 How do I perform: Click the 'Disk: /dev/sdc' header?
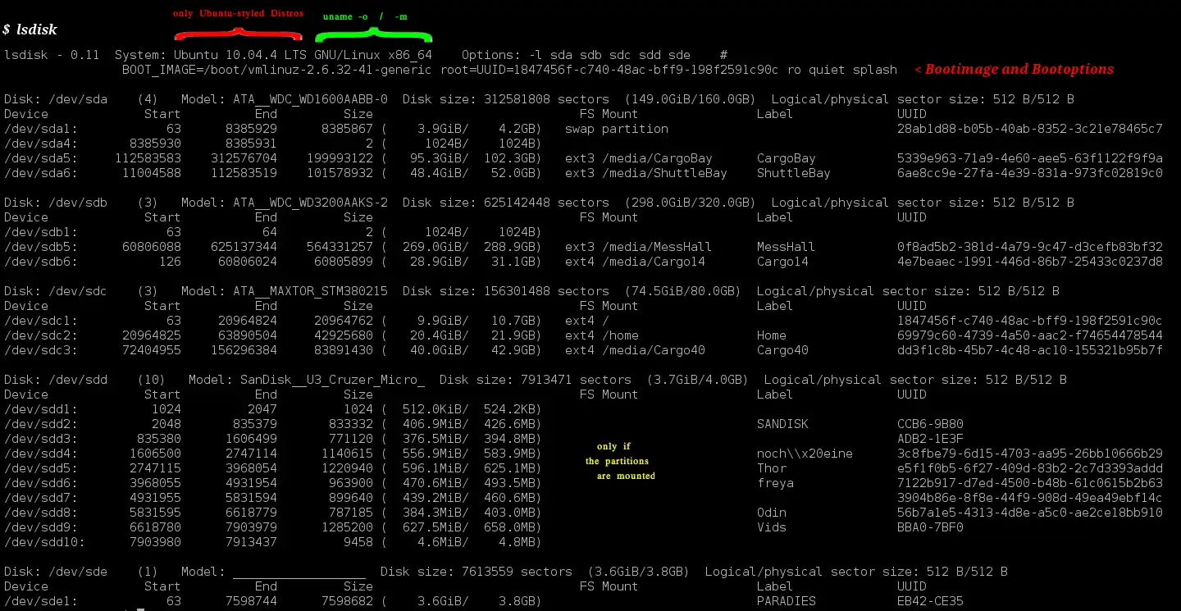click(x=56, y=291)
